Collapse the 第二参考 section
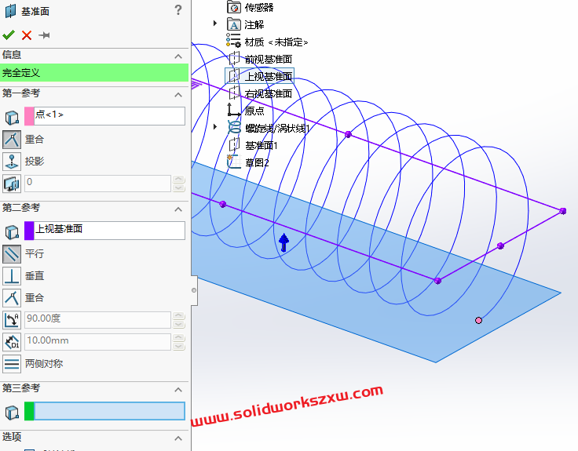This screenshot has width=578, height=451. click(178, 209)
